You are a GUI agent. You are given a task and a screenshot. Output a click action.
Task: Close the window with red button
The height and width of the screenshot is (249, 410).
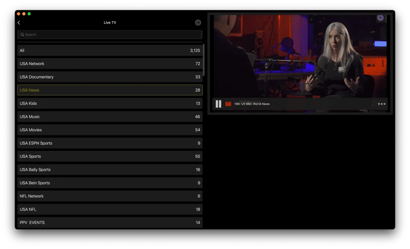point(19,14)
